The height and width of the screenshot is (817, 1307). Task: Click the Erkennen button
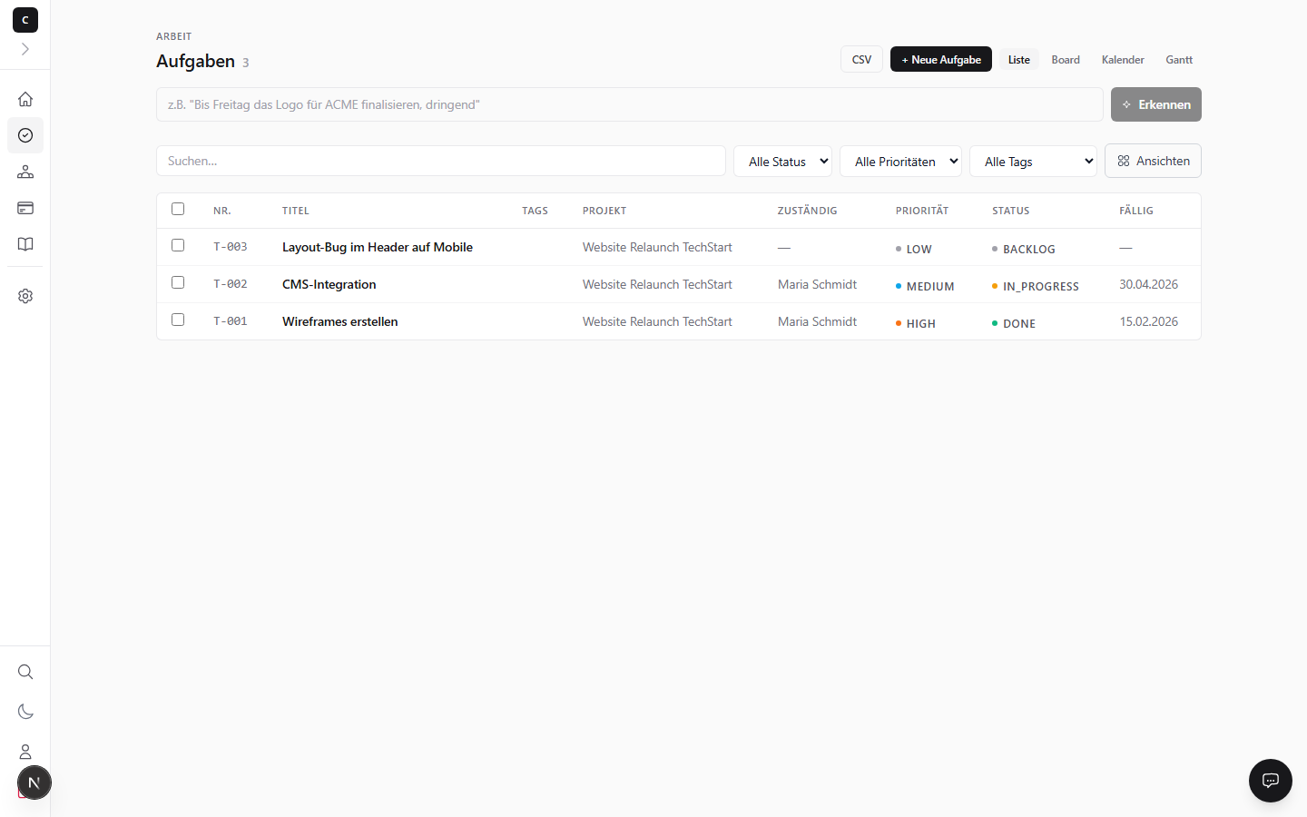click(1156, 104)
